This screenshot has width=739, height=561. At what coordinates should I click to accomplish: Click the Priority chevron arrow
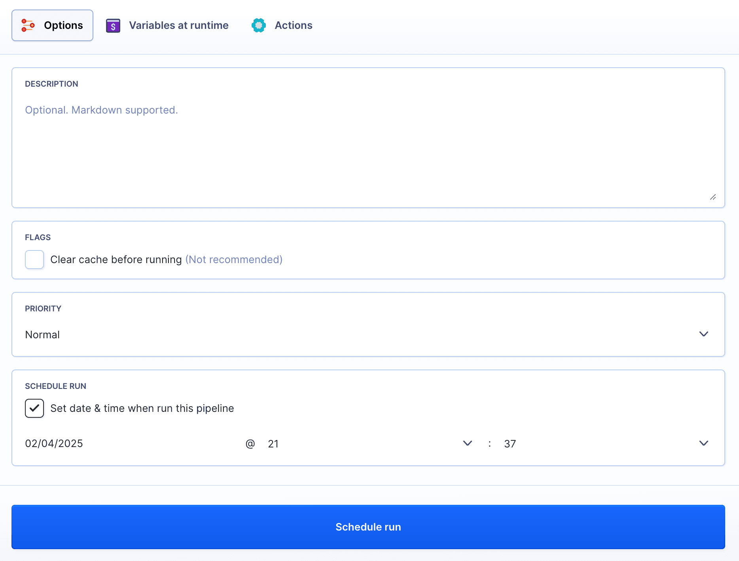[703, 334]
